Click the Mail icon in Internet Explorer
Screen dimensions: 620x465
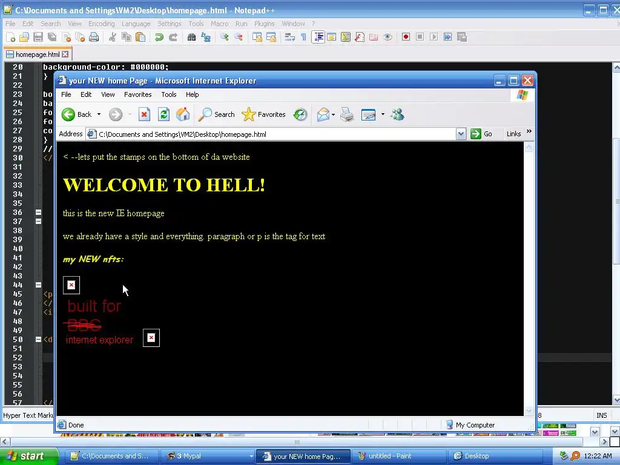click(323, 114)
